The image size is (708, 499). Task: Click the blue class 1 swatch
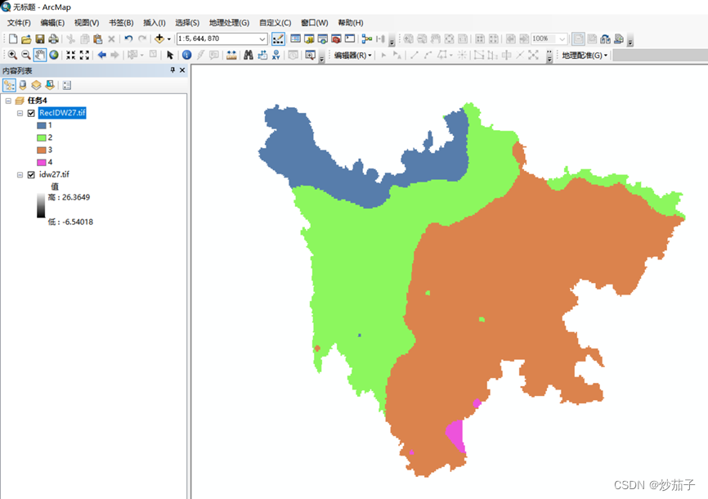pyautogui.click(x=42, y=126)
